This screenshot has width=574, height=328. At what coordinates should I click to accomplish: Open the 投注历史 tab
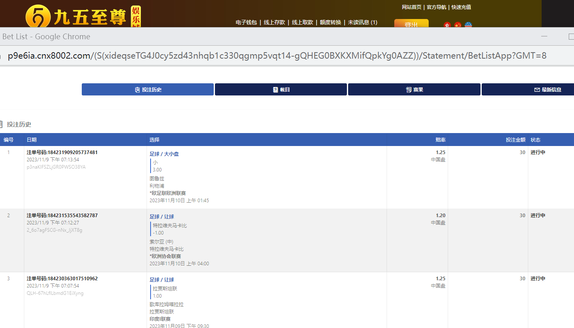tap(148, 89)
